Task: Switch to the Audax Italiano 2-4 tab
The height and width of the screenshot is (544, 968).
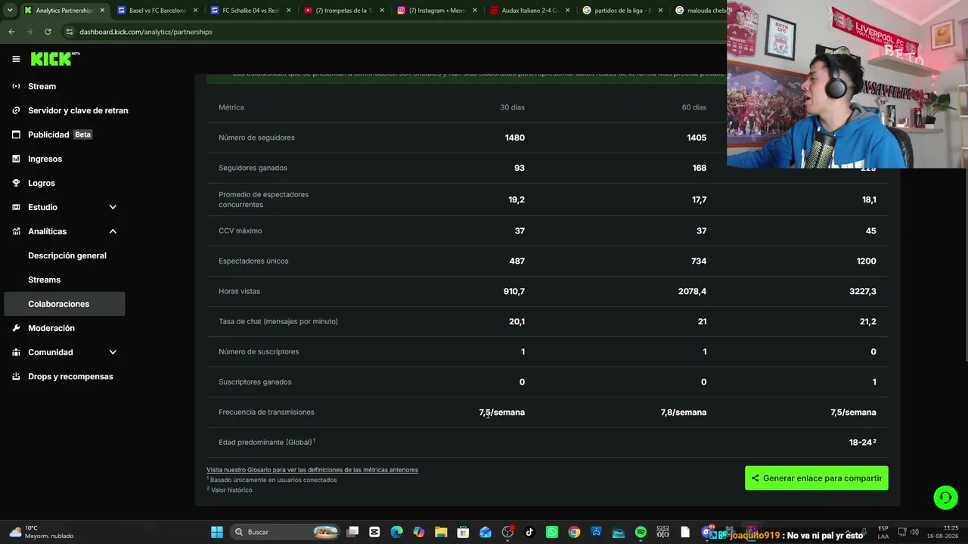Action: click(529, 11)
